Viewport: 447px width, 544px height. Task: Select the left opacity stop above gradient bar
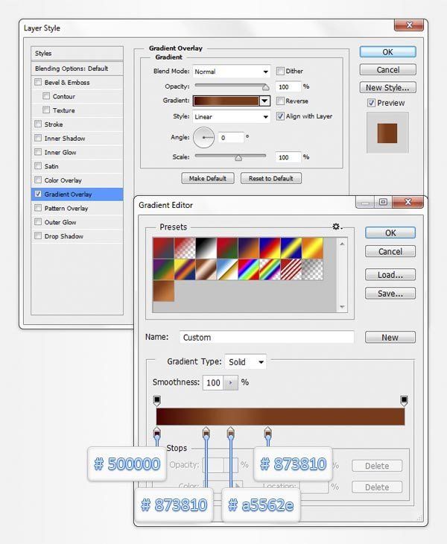click(156, 400)
